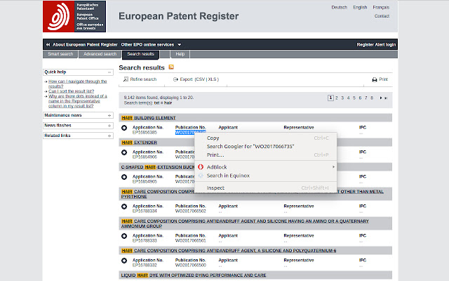Screen dimensions: 449x281
Task: Click star icon next to EP16788334
Action: [124, 207]
